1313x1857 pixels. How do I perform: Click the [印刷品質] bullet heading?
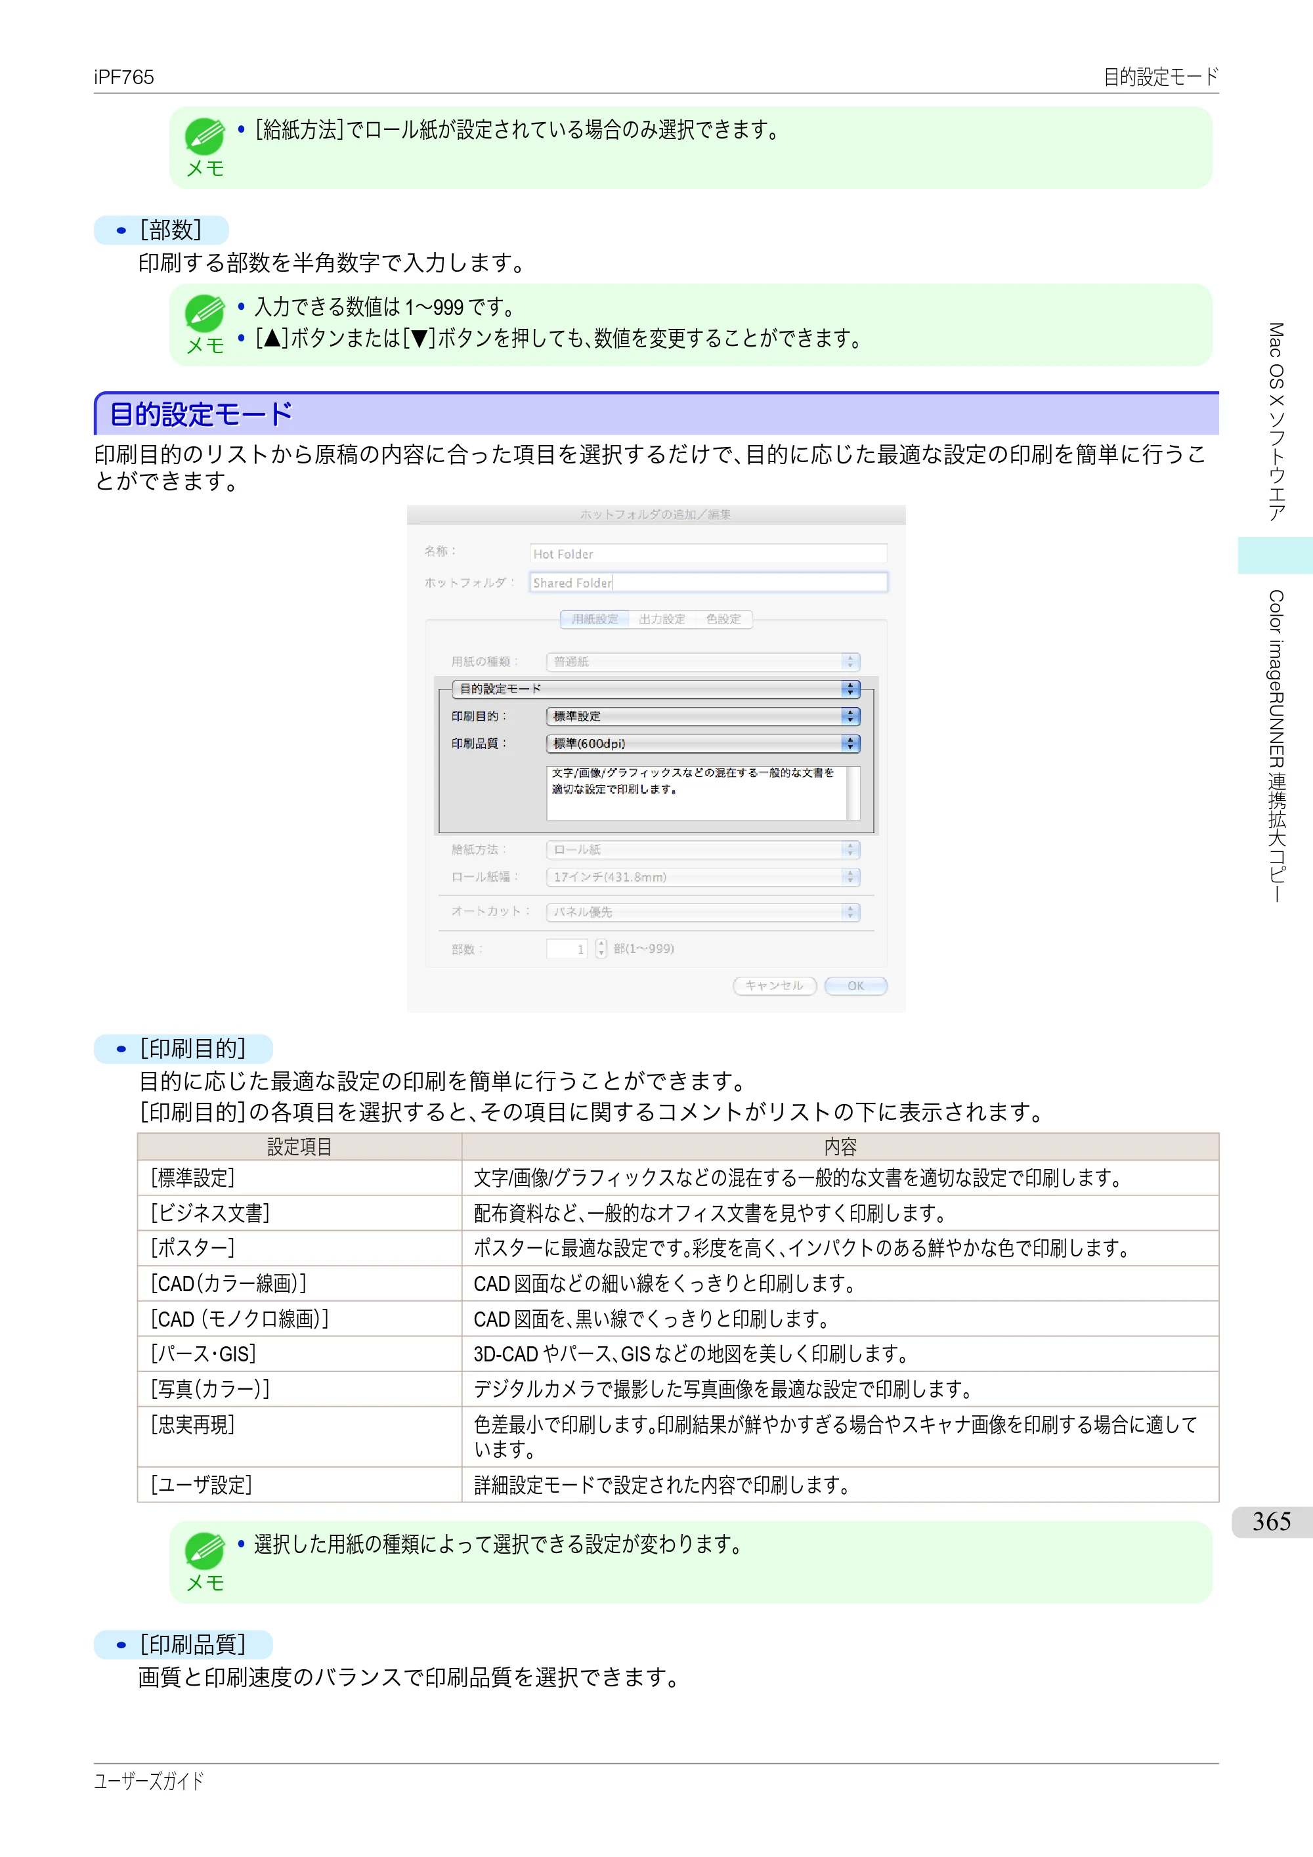[x=192, y=1644]
